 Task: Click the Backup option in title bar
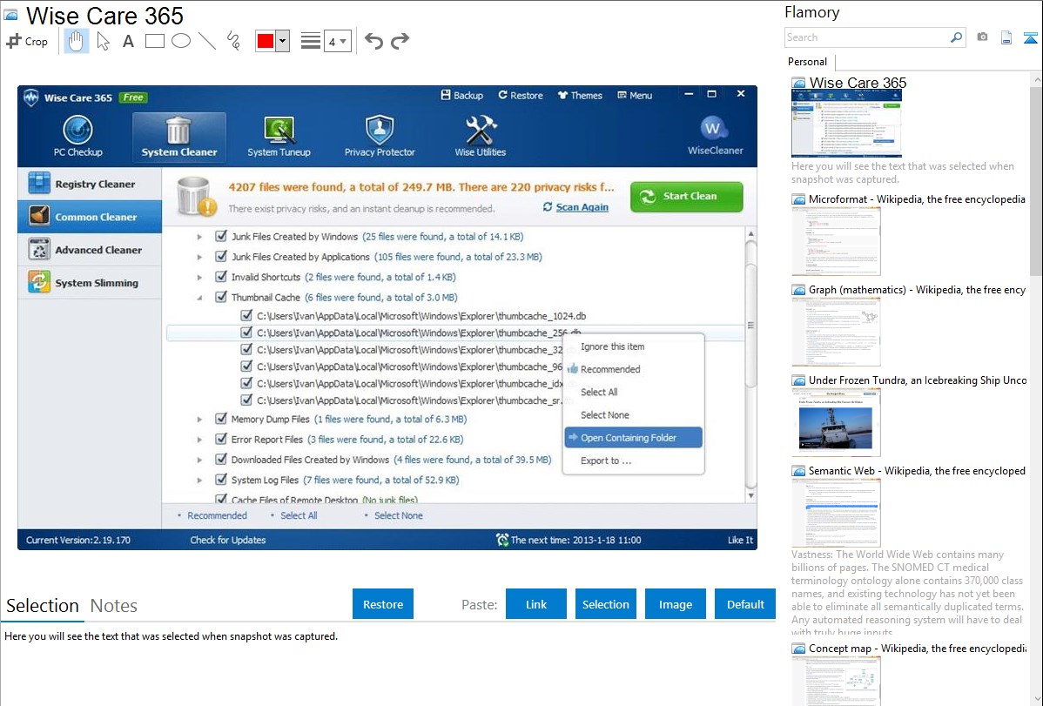coord(461,95)
